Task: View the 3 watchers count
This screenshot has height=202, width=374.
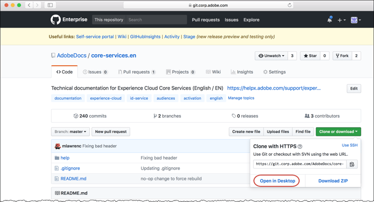Action: [x=292, y=56]
